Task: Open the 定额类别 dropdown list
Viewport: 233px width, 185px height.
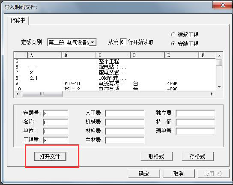Action: (93, 42)
